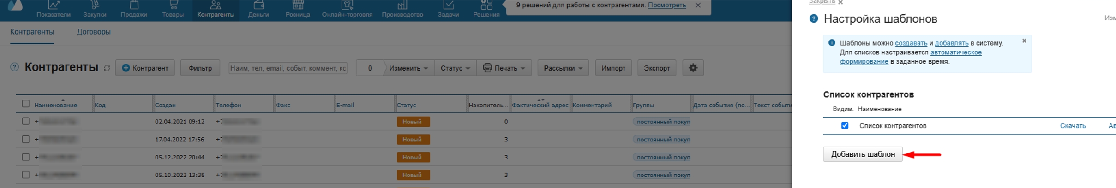Expand the Изменить dropdown
Image resolution: width=1116 pixels, height=188 pixels.
coord(408,68)
